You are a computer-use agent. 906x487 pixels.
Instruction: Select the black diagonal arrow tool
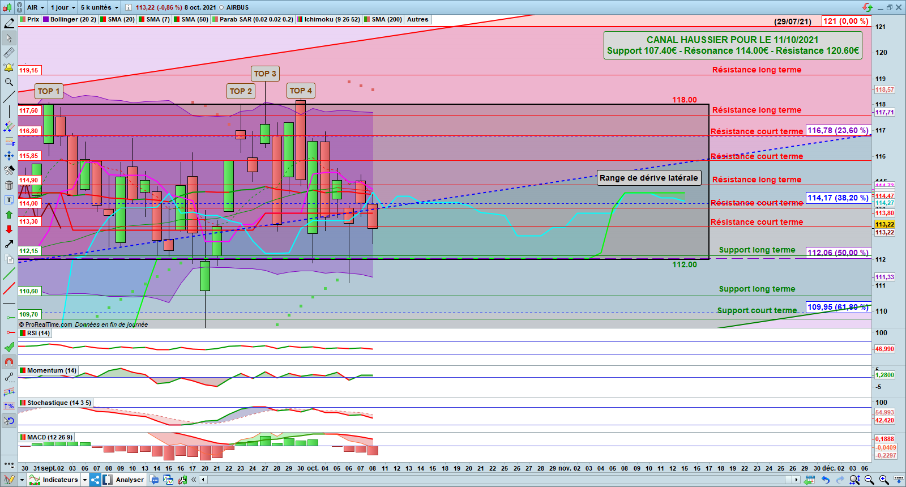pyautogui.click(x=9, y=244)
